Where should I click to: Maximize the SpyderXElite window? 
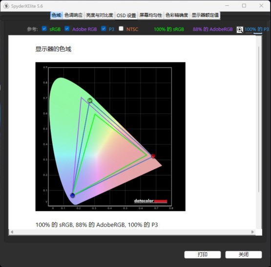pyautogui.click(x=244, y=6)
